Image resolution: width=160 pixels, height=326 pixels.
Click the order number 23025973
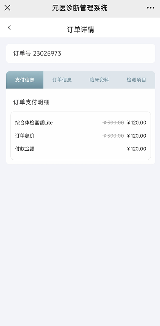(x=47, y=54)
